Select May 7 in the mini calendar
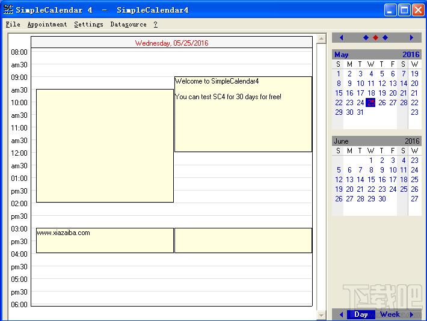The image size is (427, 321). [404, 73]
